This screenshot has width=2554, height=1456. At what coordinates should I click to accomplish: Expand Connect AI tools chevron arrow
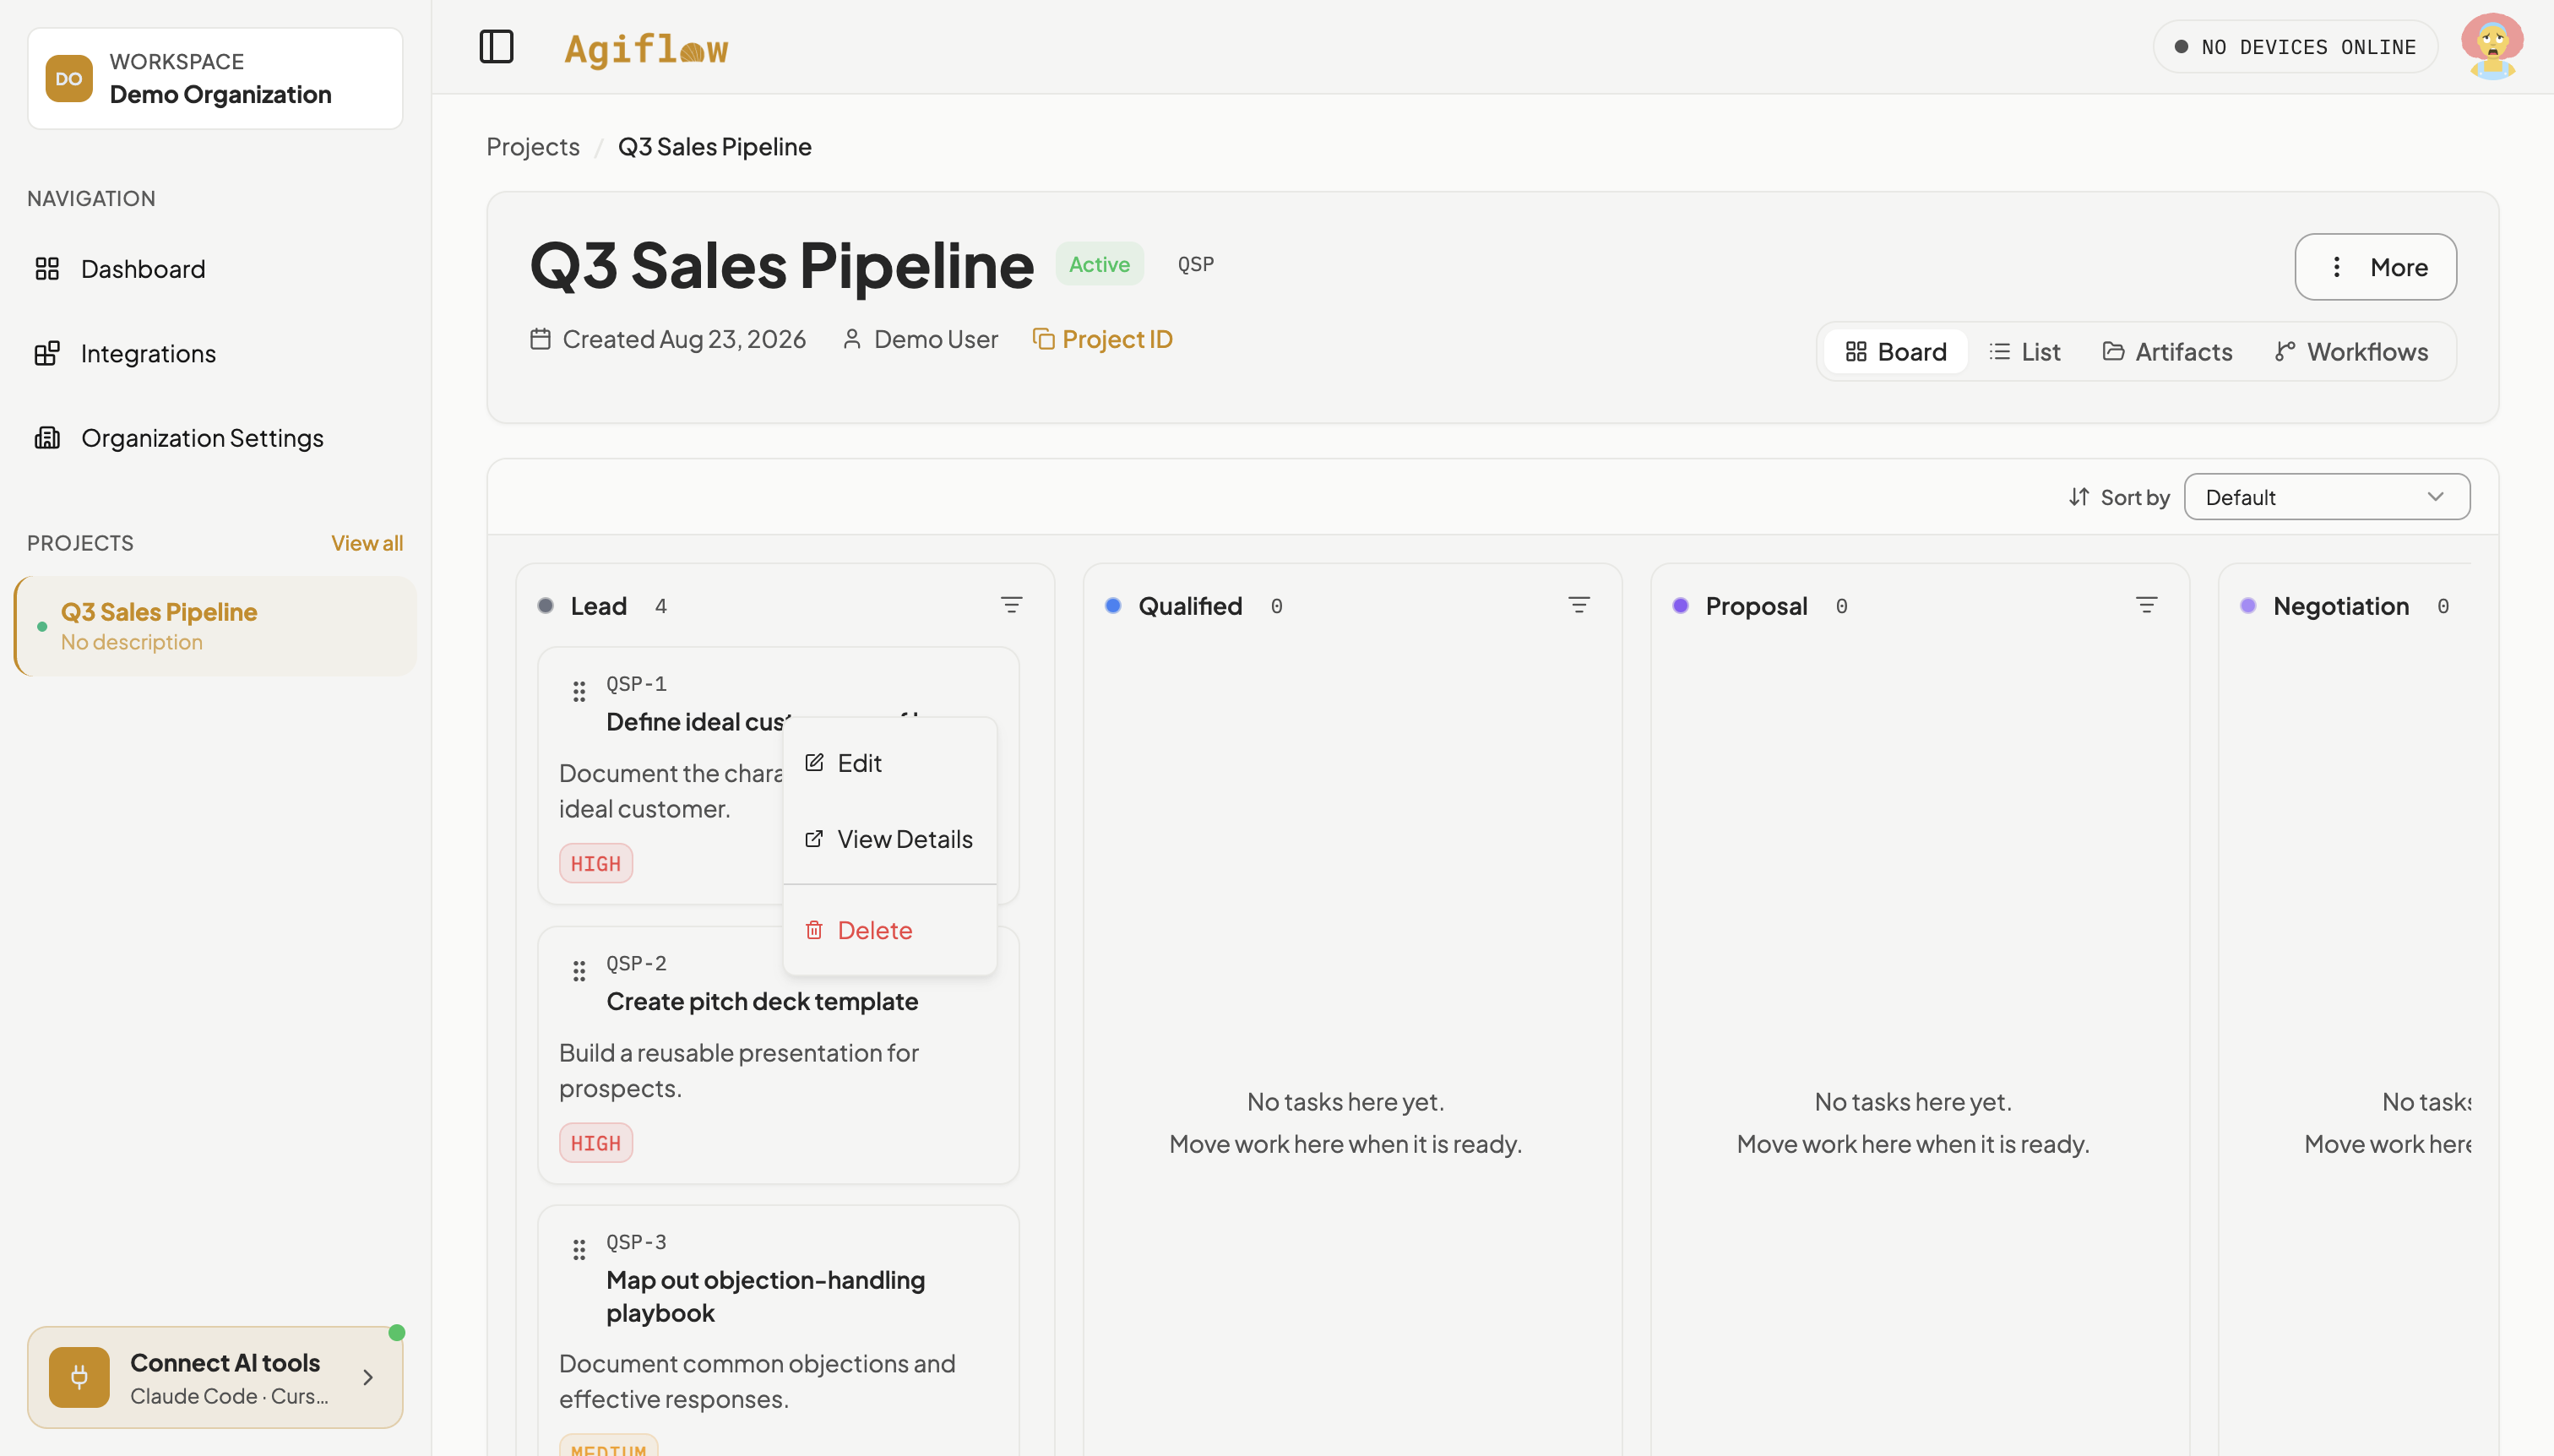click(368, 1377)
